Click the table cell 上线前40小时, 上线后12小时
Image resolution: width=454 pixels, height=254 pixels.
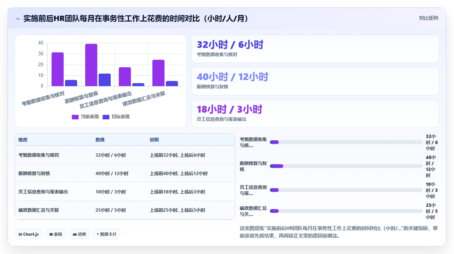tap(179, 174)
